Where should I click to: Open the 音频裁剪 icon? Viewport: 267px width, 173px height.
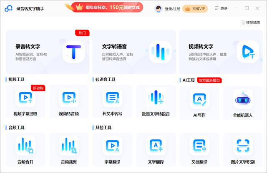tap(69, 145)
